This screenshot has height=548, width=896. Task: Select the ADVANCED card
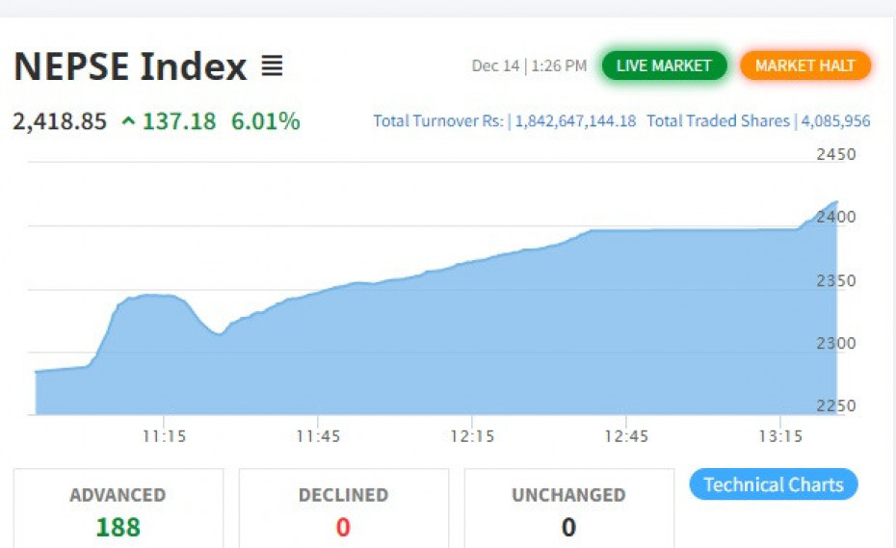point(119,509)
